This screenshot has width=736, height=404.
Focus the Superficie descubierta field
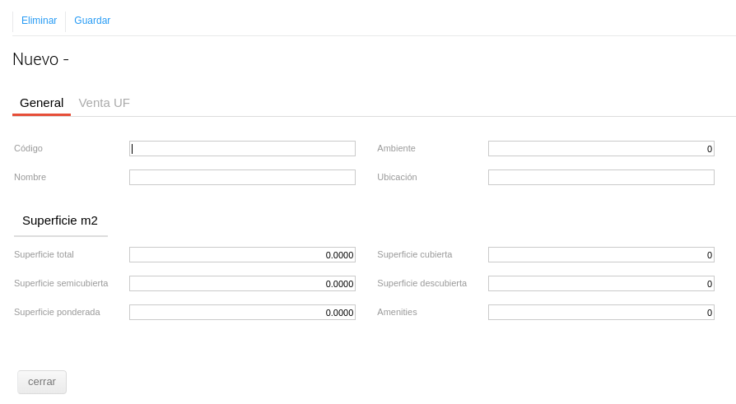pyautogui.click(x=601, y=284)
